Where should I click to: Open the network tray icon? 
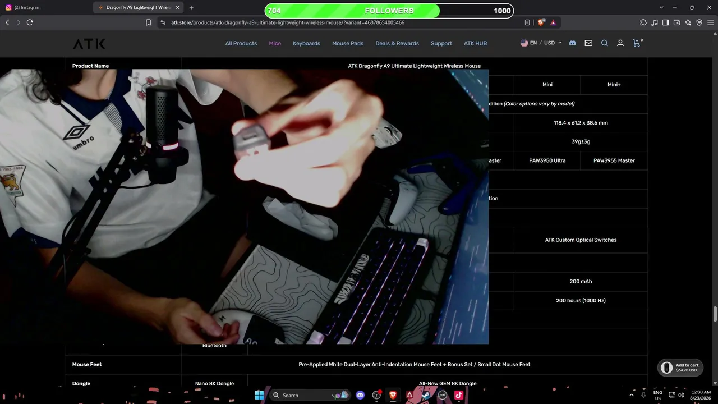pyautogui.click(x=671, y=395)
